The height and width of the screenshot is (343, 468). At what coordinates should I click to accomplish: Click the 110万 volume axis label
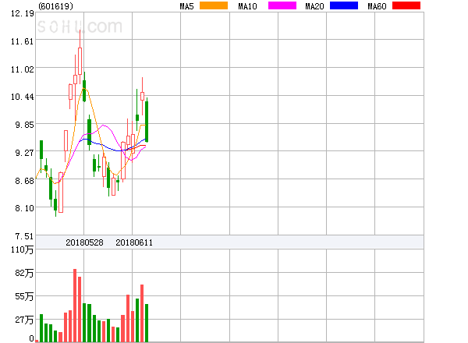(23, 249)
